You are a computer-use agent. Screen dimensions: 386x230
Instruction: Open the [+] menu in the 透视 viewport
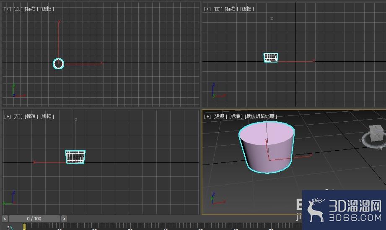(207, 116)
